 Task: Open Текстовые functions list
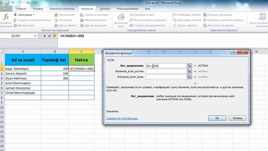(x=64, y=20)
